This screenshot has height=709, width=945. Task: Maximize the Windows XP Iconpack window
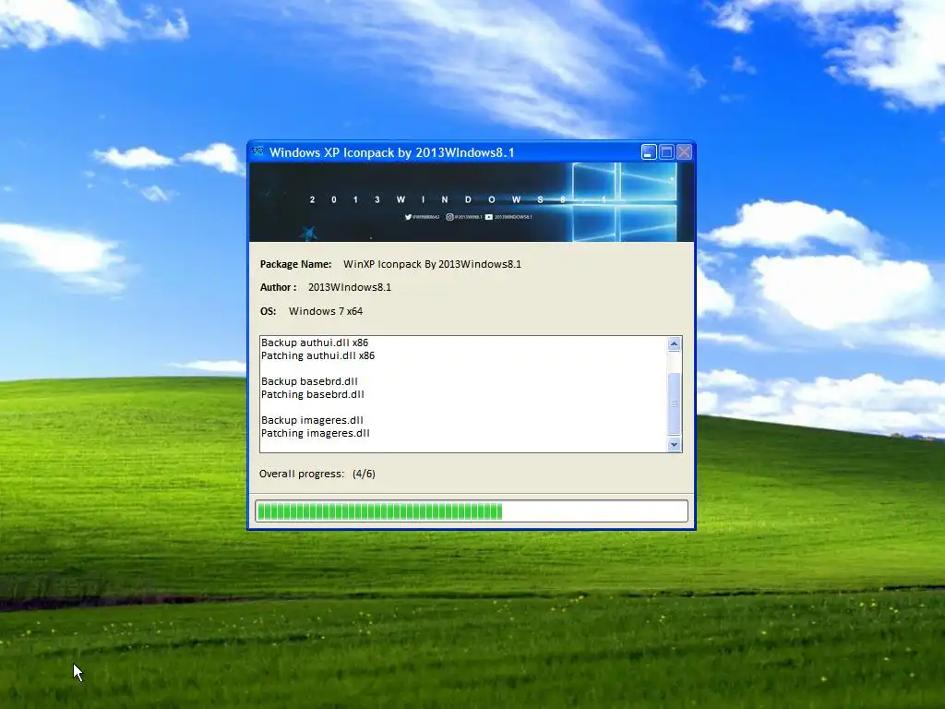[666, 152]
